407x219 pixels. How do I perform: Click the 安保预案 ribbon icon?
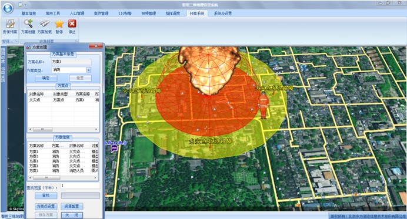pyautogui.click(x=10, y=26)
